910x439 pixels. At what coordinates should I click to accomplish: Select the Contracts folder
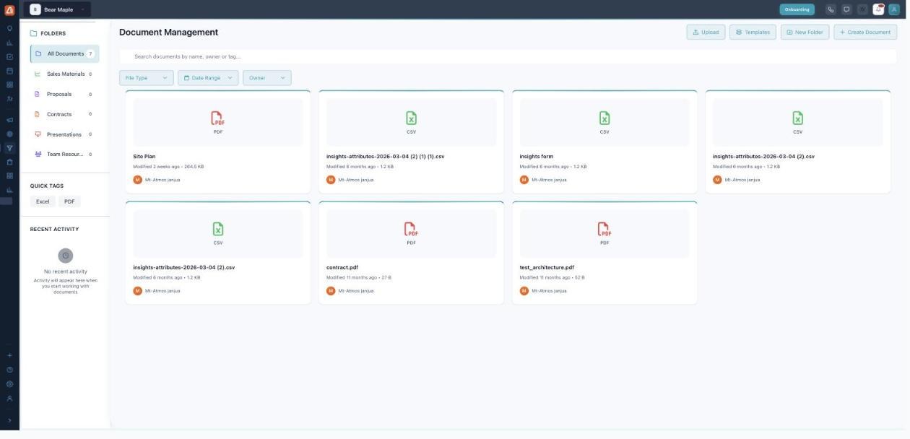pyautogui.click(x=64, y=114)
